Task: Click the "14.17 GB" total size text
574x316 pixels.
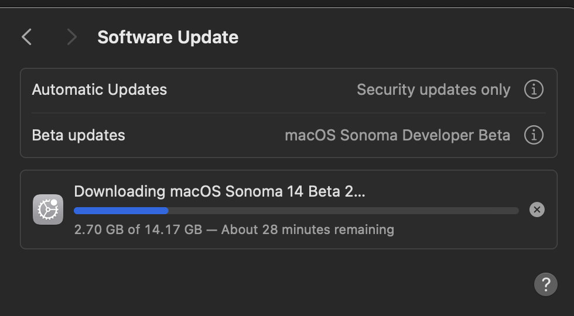Action: [x=173, y=229]
